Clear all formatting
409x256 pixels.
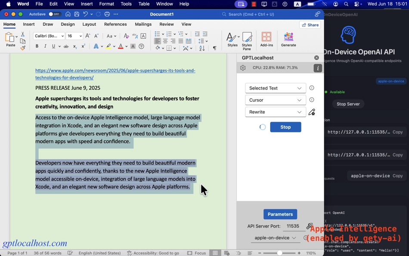click(126, 36)
